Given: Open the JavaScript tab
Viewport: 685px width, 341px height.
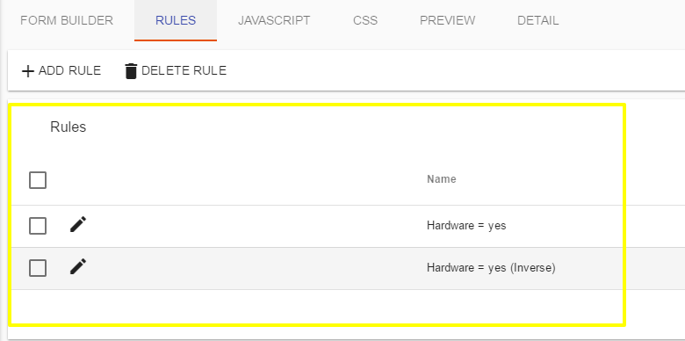Looking at the screenshot, I should pyautogui.click(x=274, y=20).
